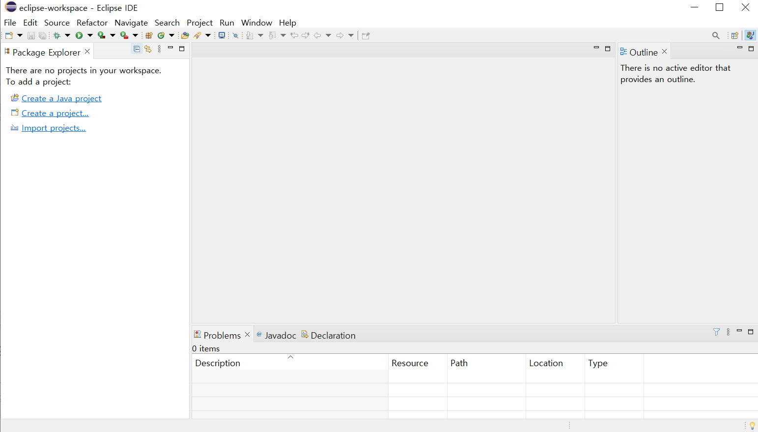Click the Back navigation arrow
The height and width of the screenshot is (432, 758).
317,35
